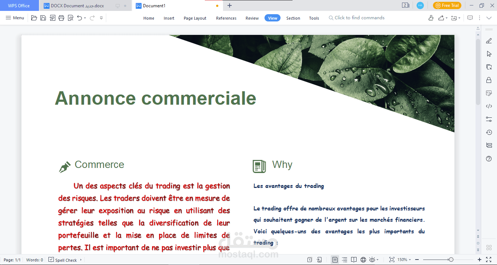Click the Undo arrow icon

pos(80,18)
